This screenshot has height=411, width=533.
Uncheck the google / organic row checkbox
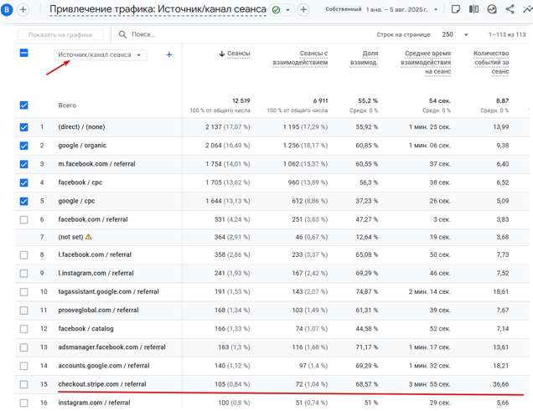[x=23, y=146]
